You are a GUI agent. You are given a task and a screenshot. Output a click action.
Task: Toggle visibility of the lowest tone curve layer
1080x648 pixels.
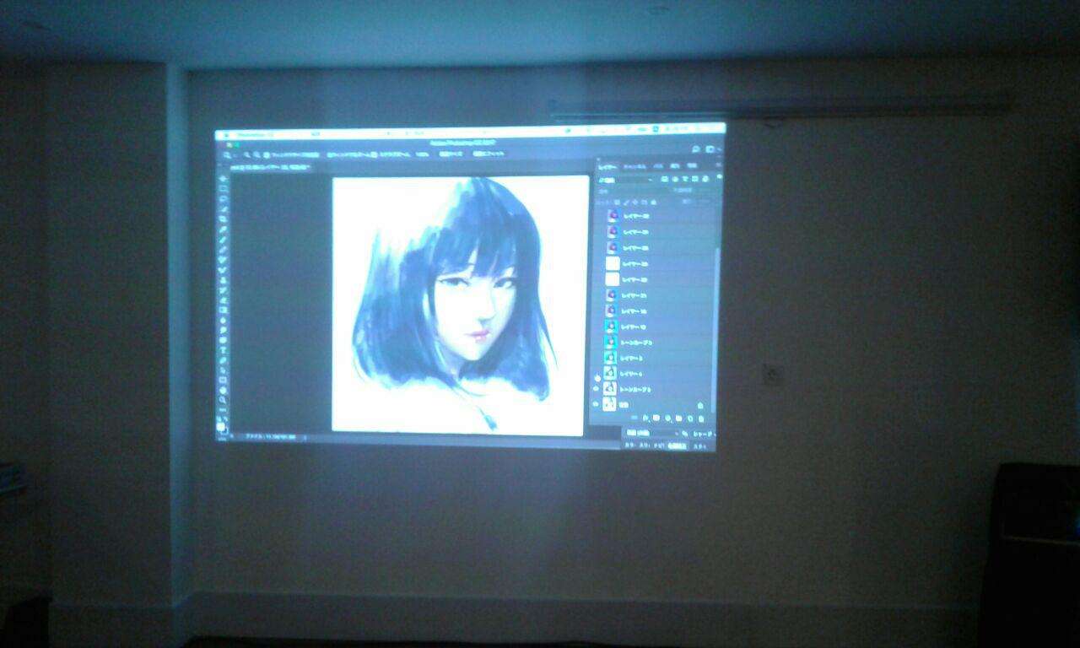click(597, 389)
